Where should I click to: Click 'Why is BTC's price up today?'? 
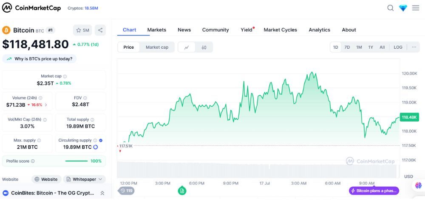(40, 59)
